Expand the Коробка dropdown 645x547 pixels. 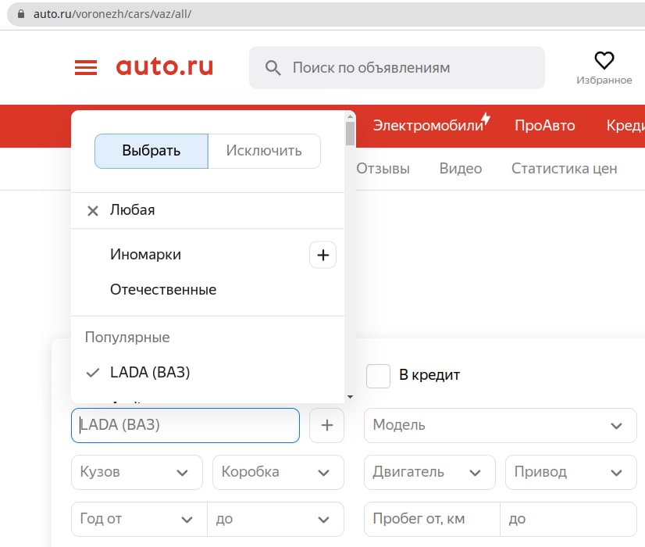[x=278, y=472]
